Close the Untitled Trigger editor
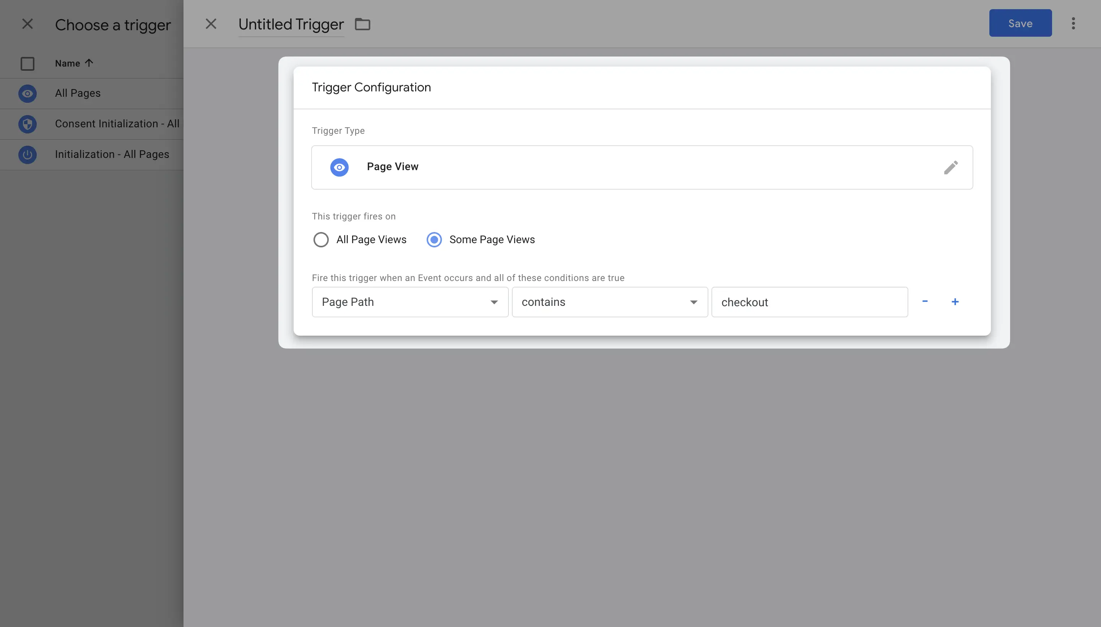1101x627 pixels. pos(211,24)
